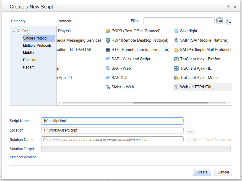
Task: Select the Multimedia Messaging Service protocol entry
Action: point(79,40)
